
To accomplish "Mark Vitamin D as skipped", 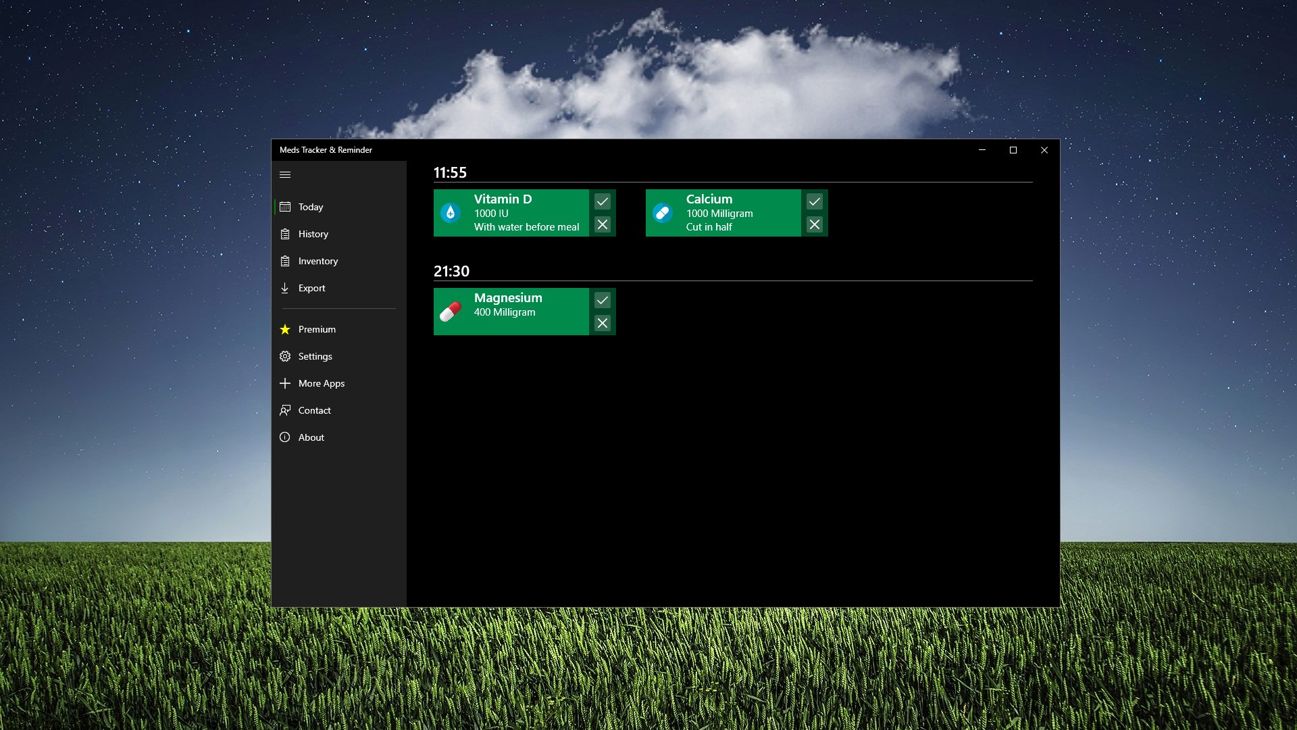I will point(603,224).
